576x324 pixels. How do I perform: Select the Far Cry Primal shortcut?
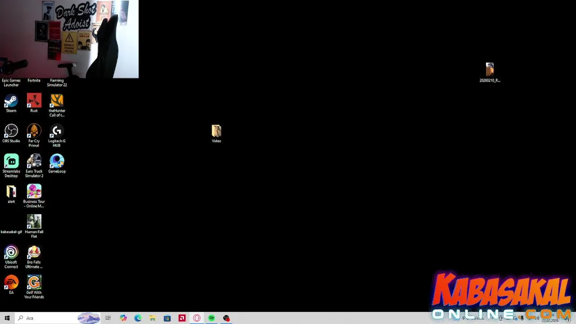point(34,135)
